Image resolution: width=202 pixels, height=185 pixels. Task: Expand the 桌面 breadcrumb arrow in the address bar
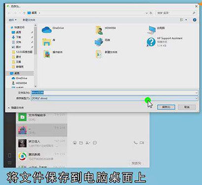[40, 13]
